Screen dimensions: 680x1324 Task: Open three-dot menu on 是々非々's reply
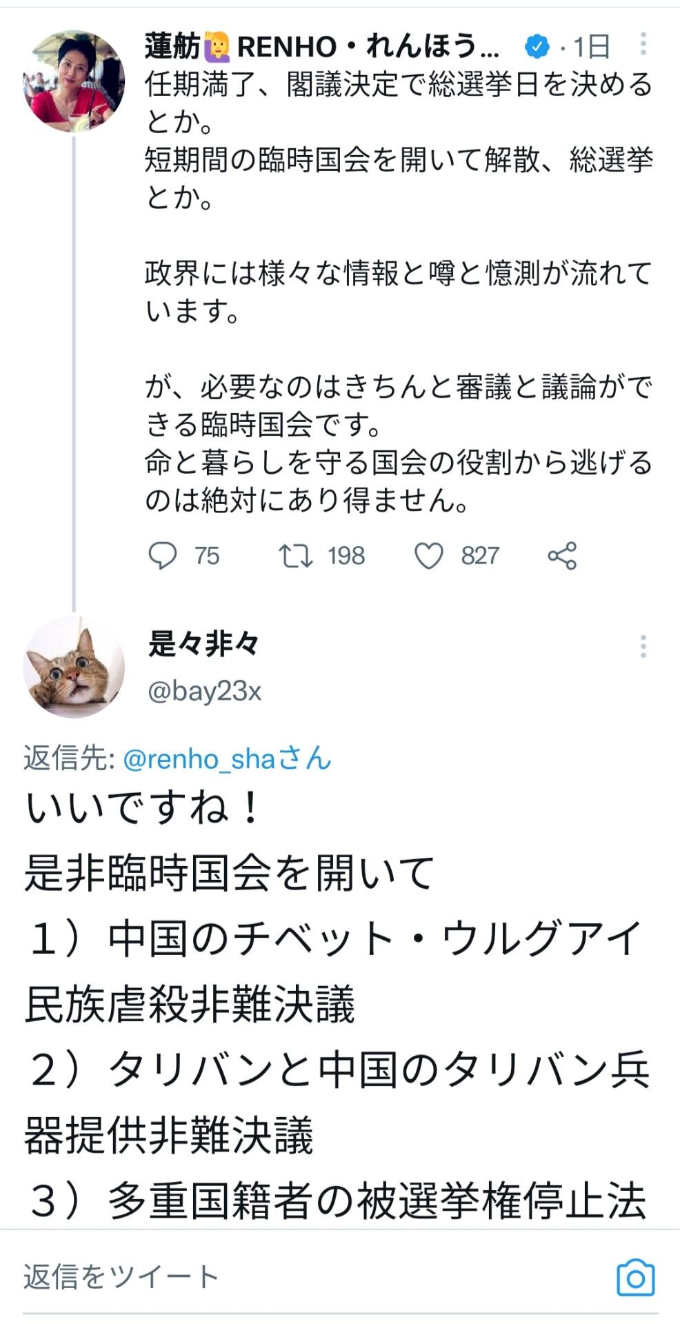click(x=643, y=647)
